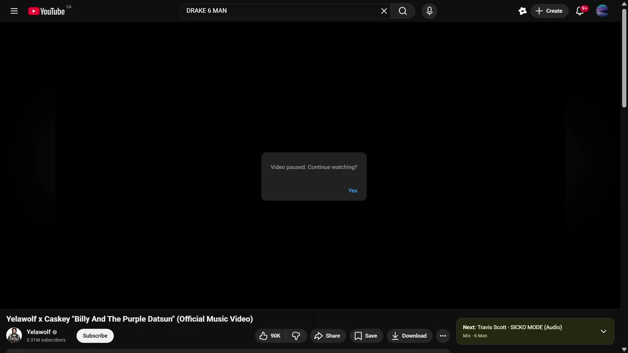Open the sparkle playables icon near Create
628x353 pixels.
pos(523,11)
